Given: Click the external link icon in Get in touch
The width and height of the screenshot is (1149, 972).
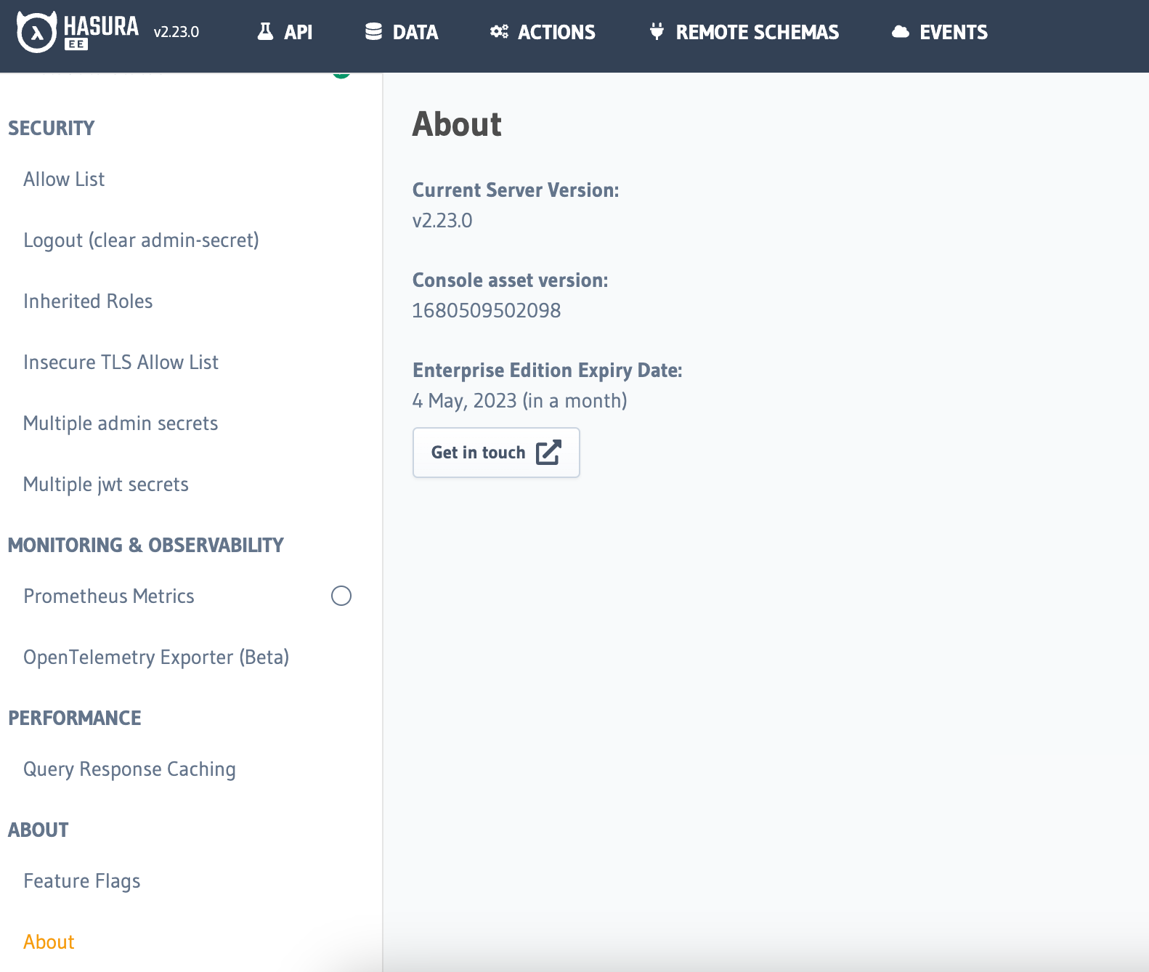Looking at the screenshot, I should click(548, 452).
